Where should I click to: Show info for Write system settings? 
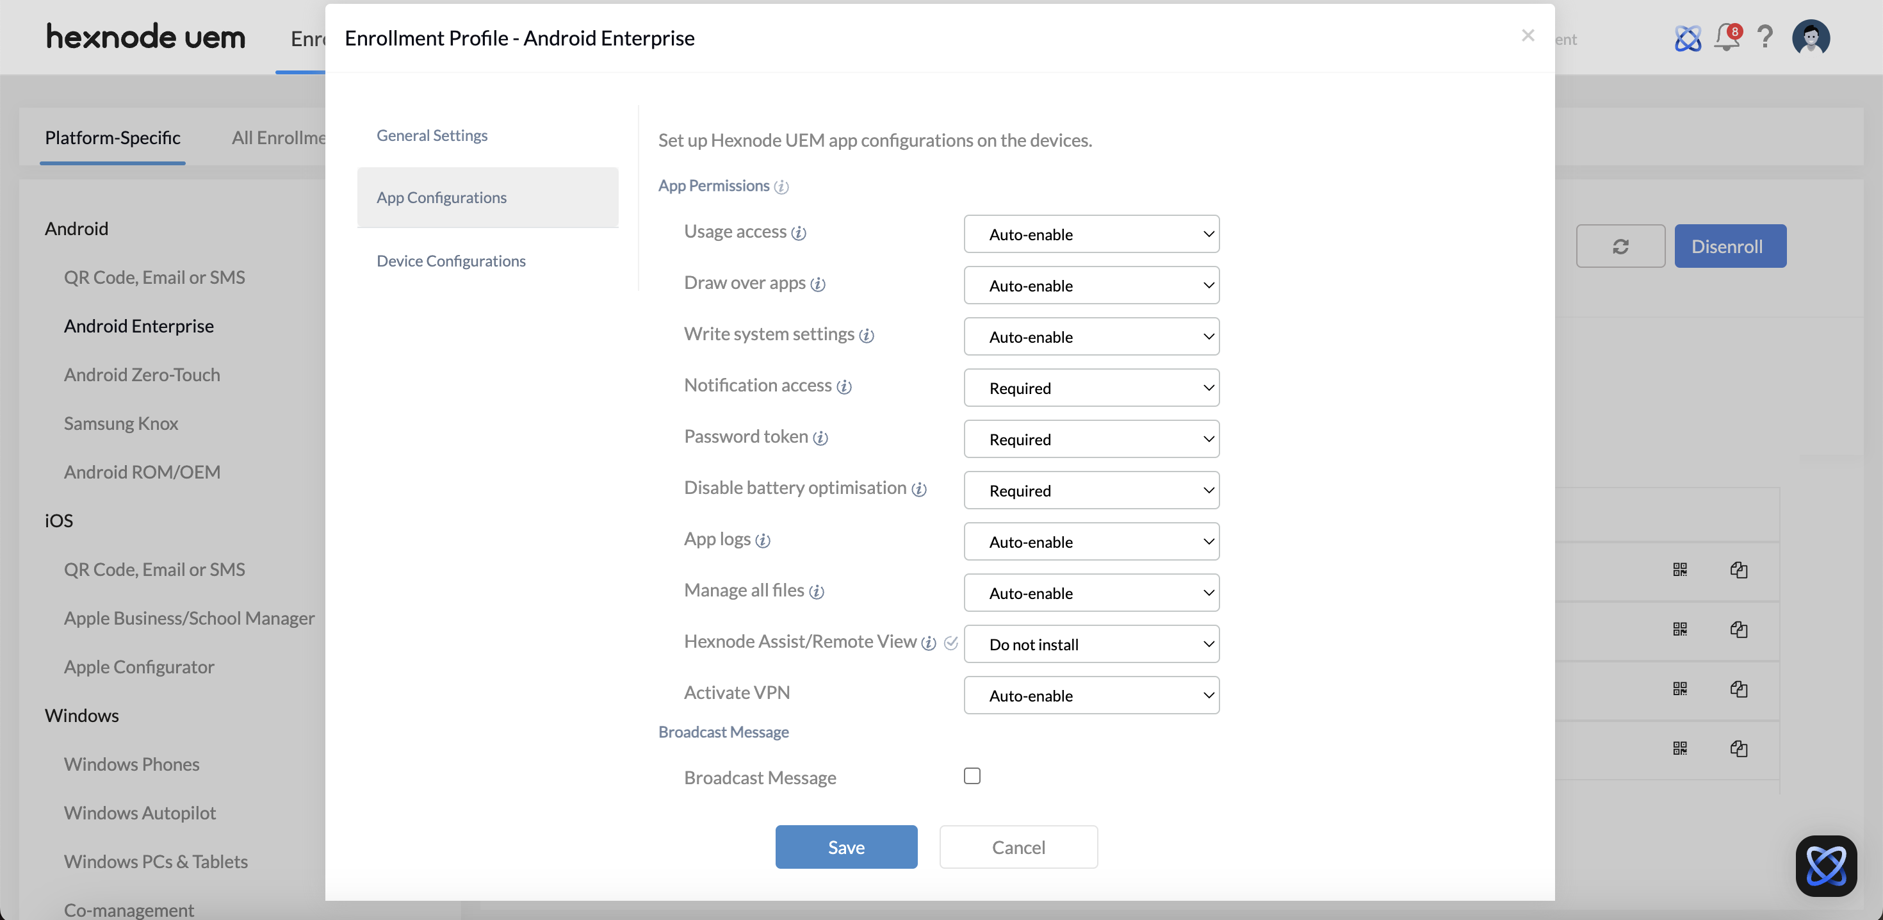click(867, 335)
